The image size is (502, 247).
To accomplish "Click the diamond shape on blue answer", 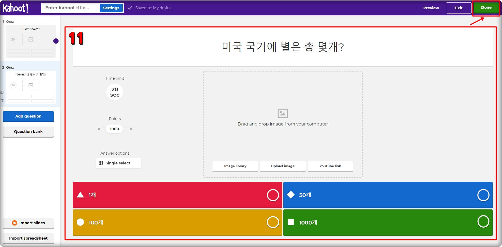I will 291,195.
